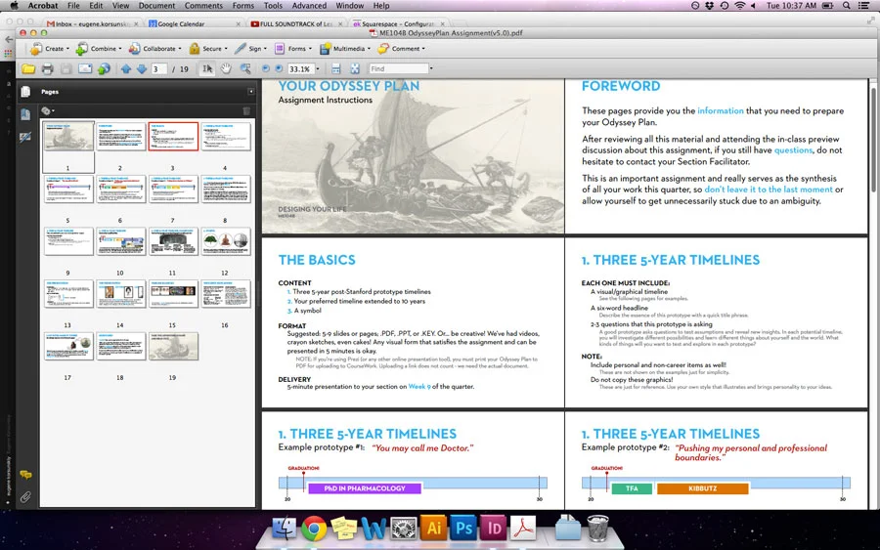880x550 pixels.
Task: Open Spotlight search in menu bar
Action: [x=846, y=6]
